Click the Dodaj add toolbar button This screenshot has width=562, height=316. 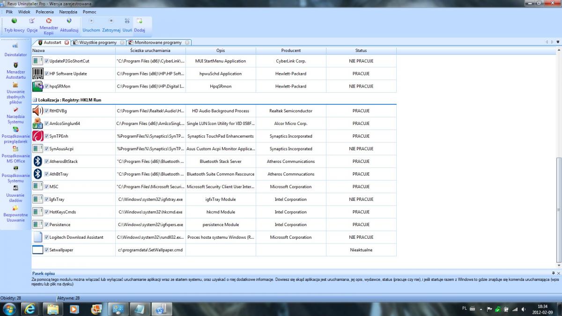tap(140, 25)
